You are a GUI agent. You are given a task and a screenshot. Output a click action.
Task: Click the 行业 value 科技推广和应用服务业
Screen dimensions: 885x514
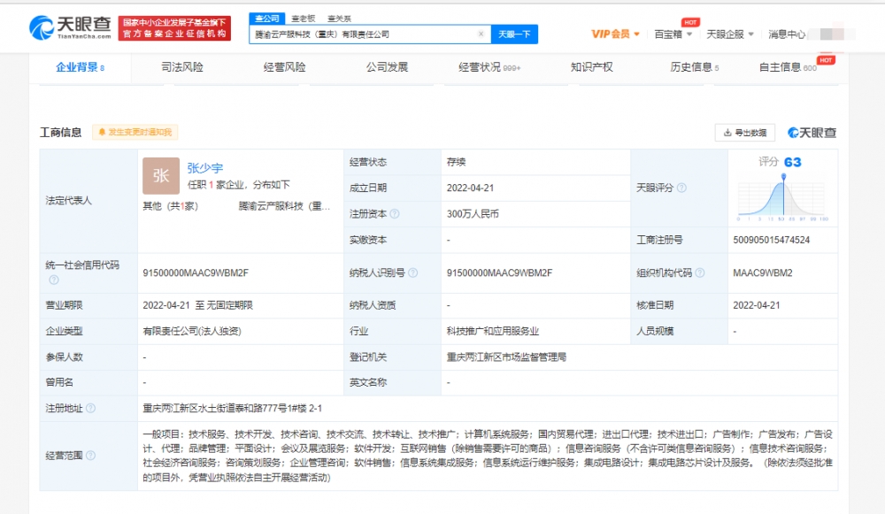point(493,331)
